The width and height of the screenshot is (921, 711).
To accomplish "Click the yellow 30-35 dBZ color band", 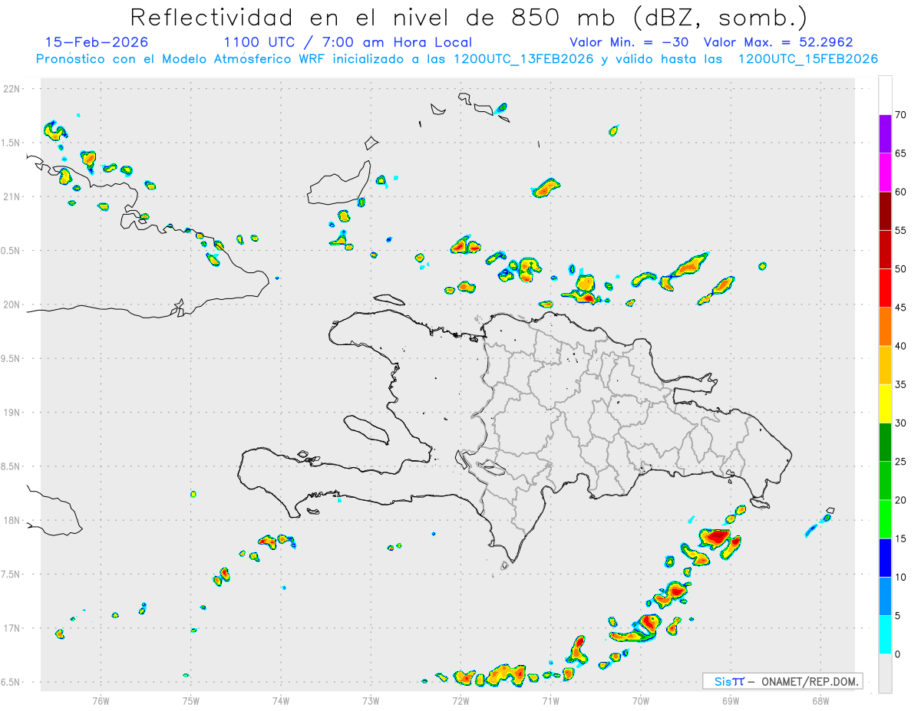I will (886, 404).
